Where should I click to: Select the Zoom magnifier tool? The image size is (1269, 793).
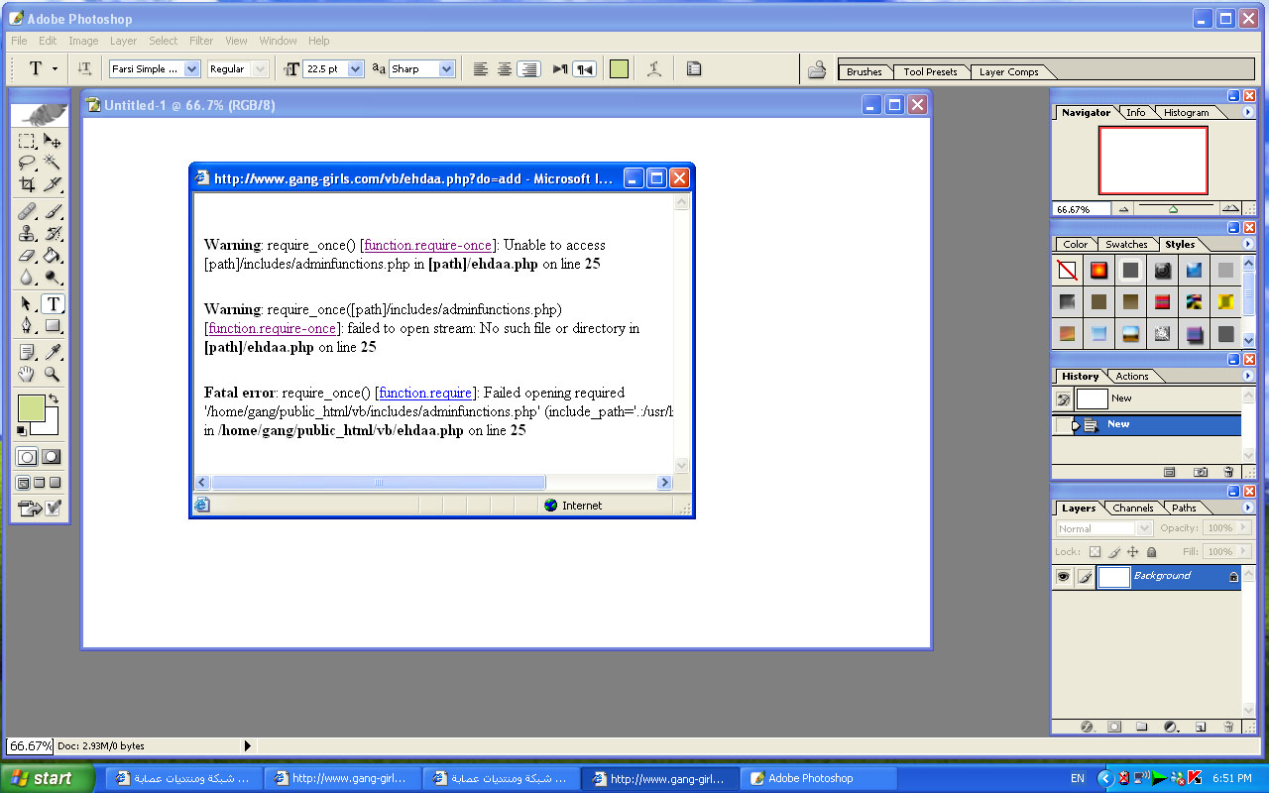[53, 374]
